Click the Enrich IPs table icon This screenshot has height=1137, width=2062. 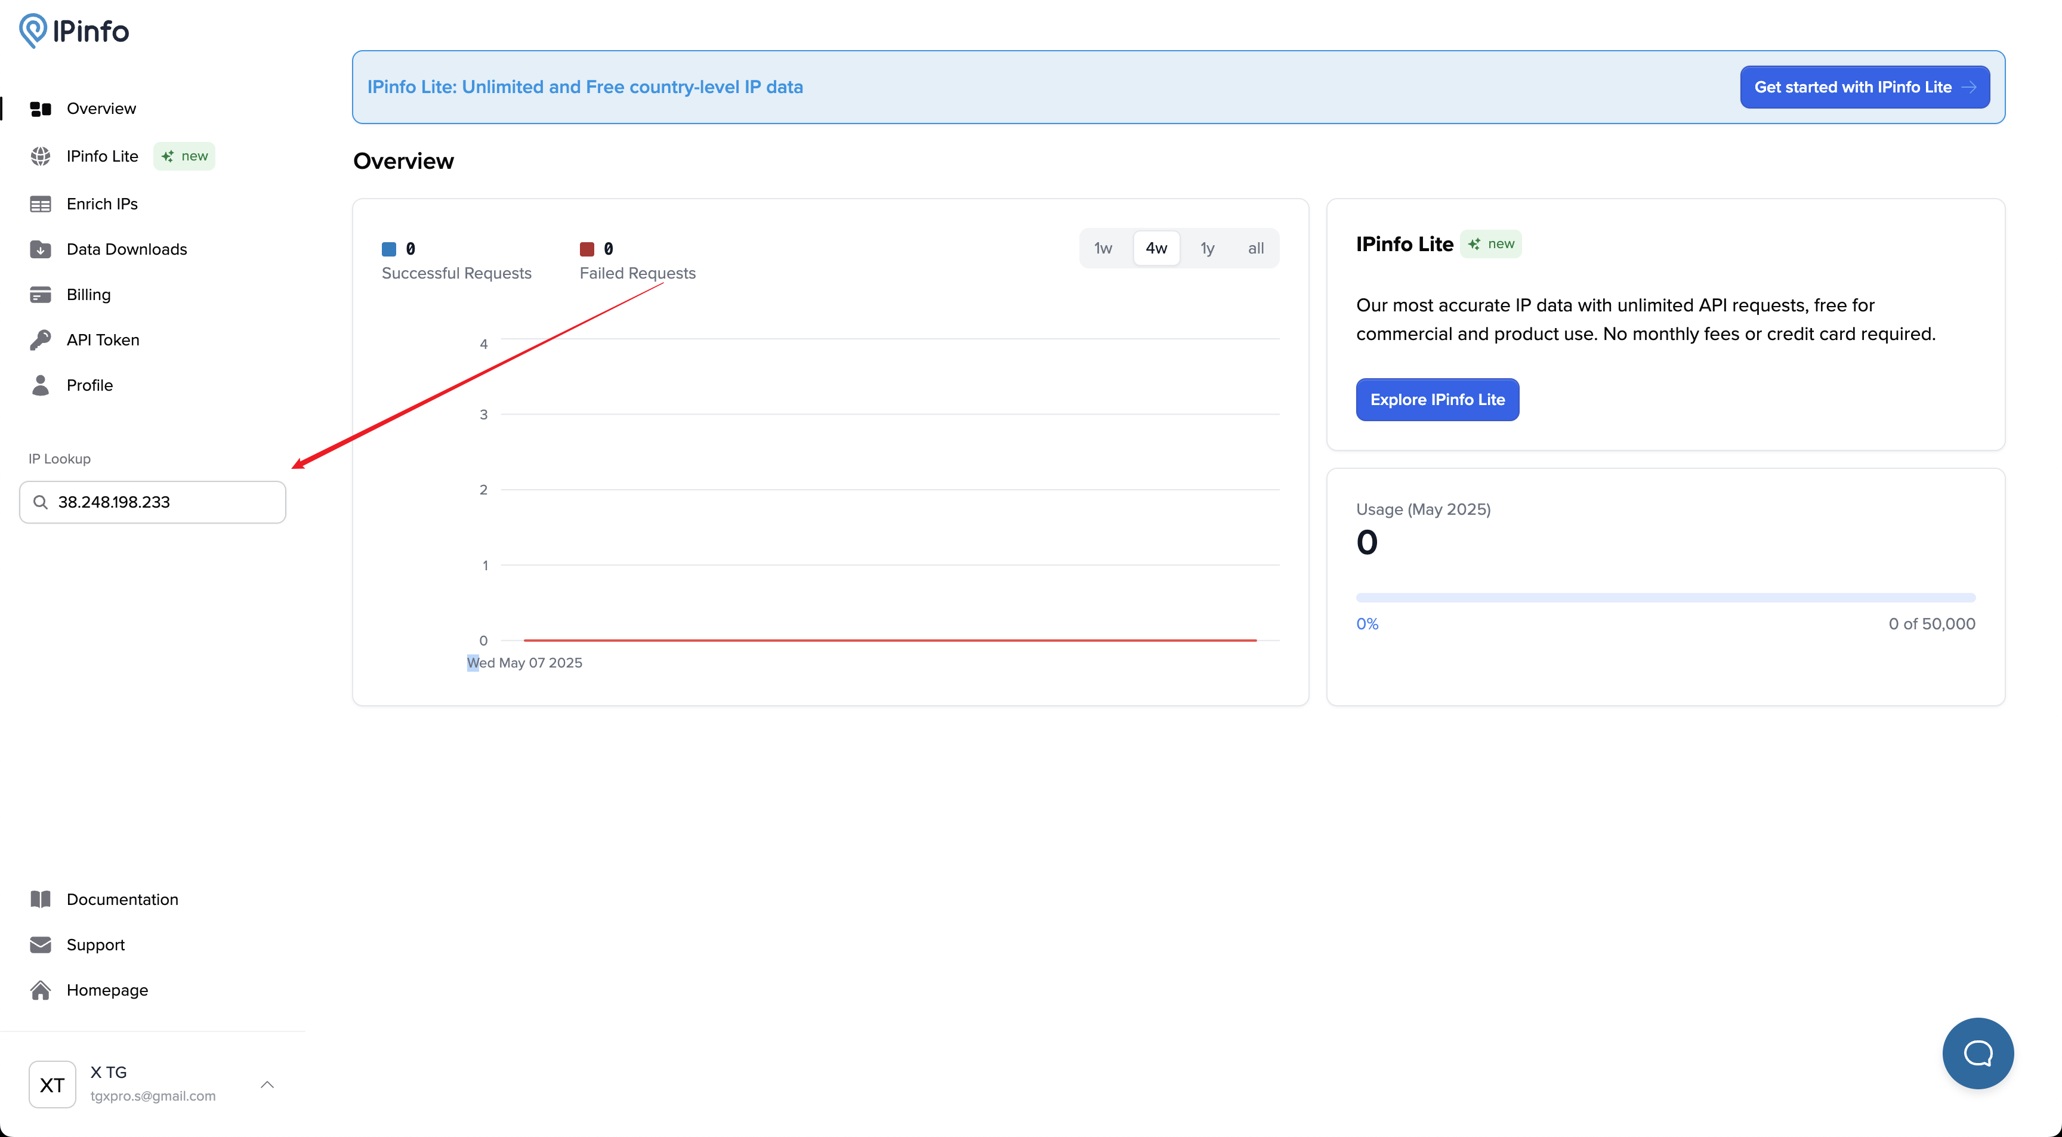41,204
